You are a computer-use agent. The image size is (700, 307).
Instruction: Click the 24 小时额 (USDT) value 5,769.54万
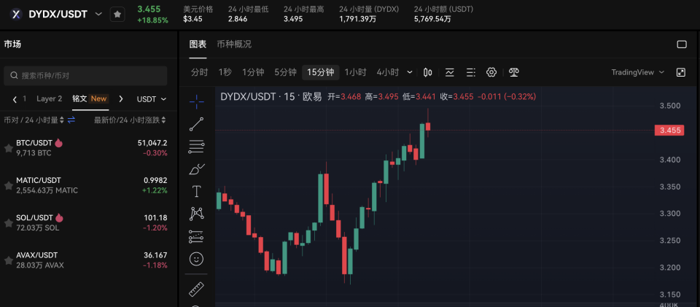pos(432,19)
